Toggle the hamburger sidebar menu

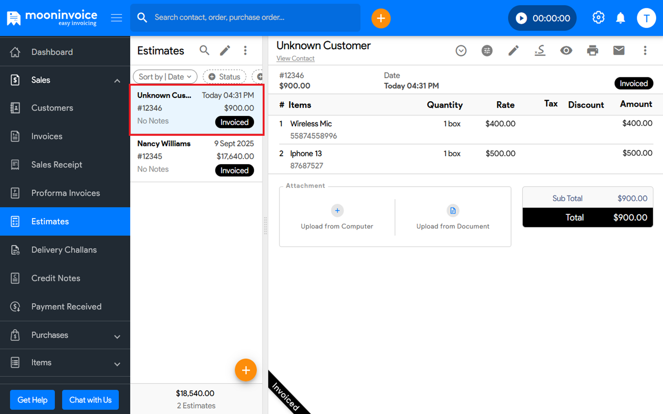[116, 18]
